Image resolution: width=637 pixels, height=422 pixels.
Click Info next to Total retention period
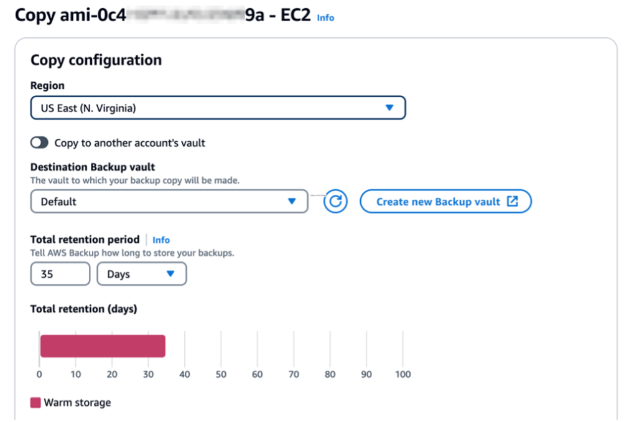160,240
